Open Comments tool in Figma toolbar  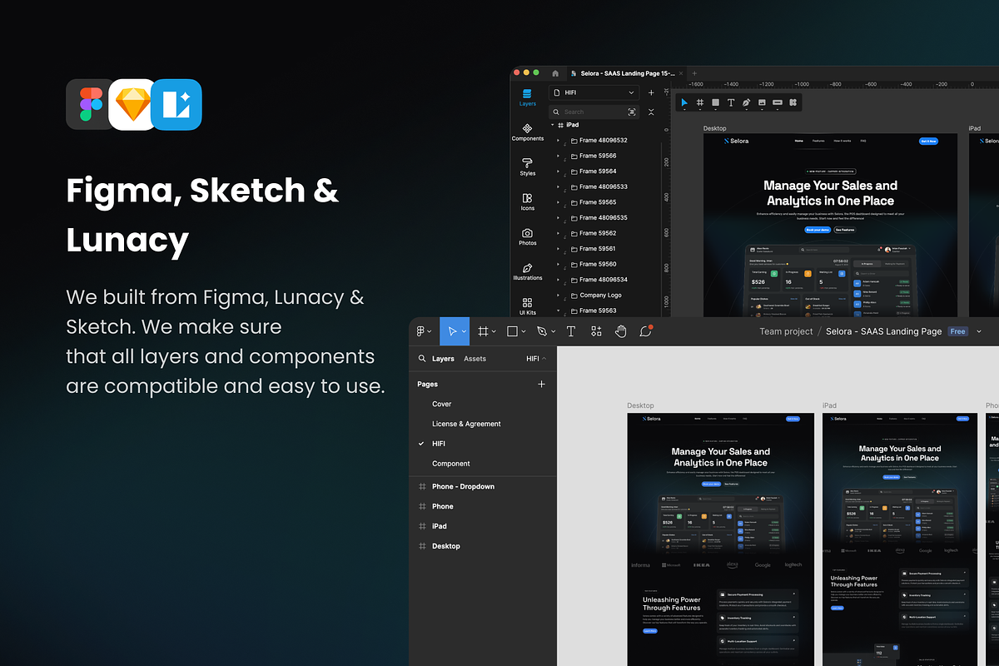pyautogui.click(x=645, y=331)
